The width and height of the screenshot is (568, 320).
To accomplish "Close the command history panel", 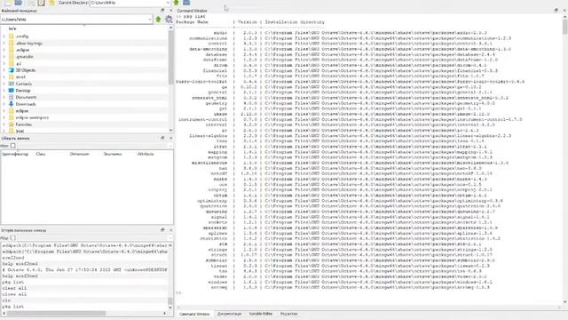I will coord(171,230).
